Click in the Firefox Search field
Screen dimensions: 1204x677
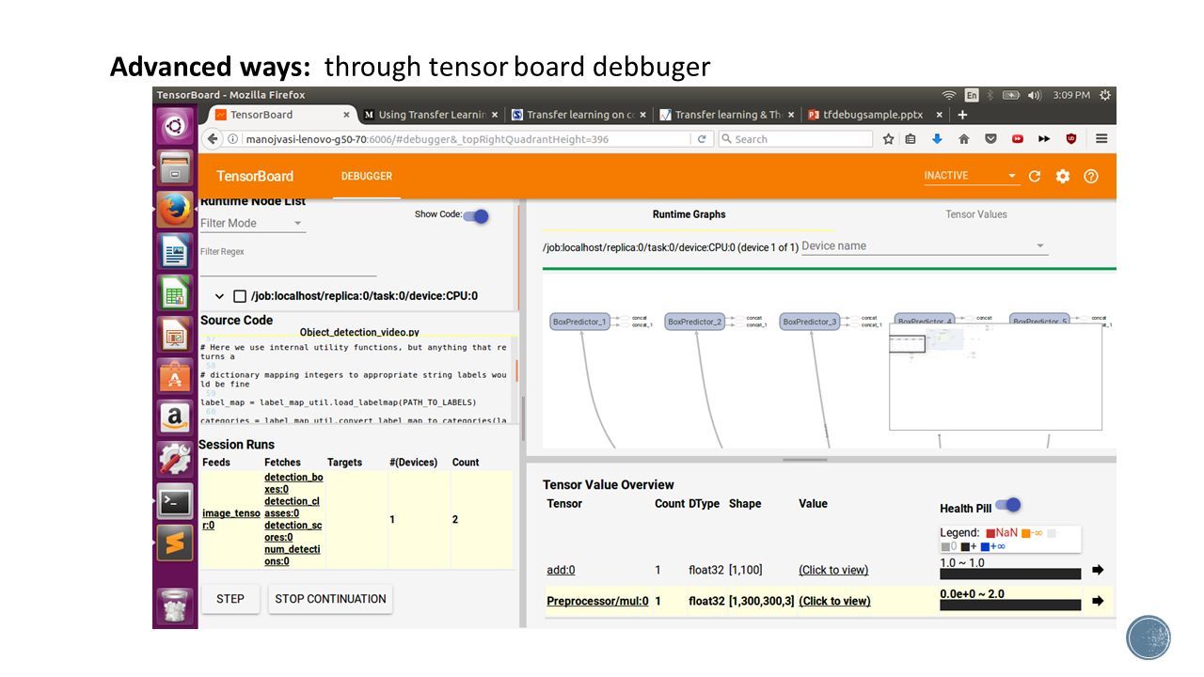[x=795, y=138]
